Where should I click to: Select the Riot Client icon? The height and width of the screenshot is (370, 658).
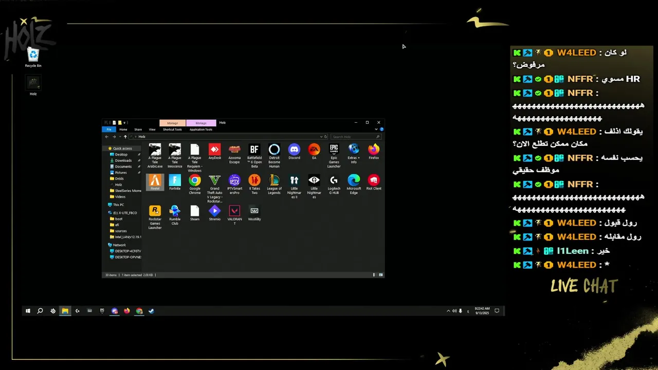click(x=374, y=182)
